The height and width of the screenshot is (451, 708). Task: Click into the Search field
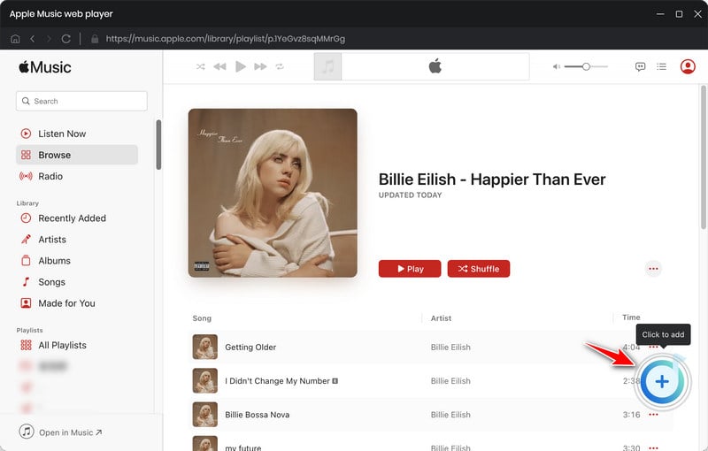point(81,101)
